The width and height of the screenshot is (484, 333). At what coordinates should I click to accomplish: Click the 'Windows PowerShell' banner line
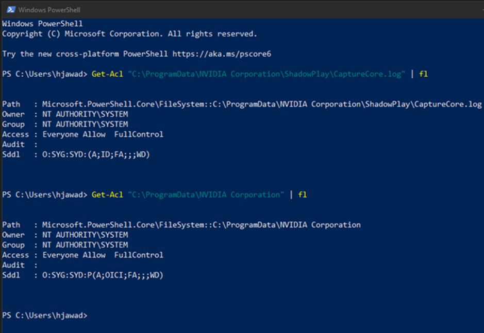point(42,24)
